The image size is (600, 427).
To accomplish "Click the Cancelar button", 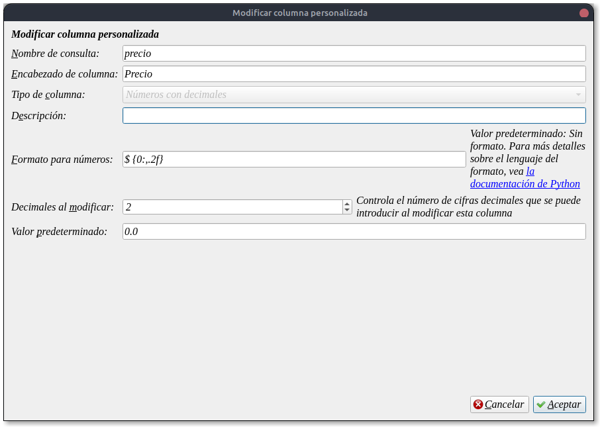I will [499, 404].
